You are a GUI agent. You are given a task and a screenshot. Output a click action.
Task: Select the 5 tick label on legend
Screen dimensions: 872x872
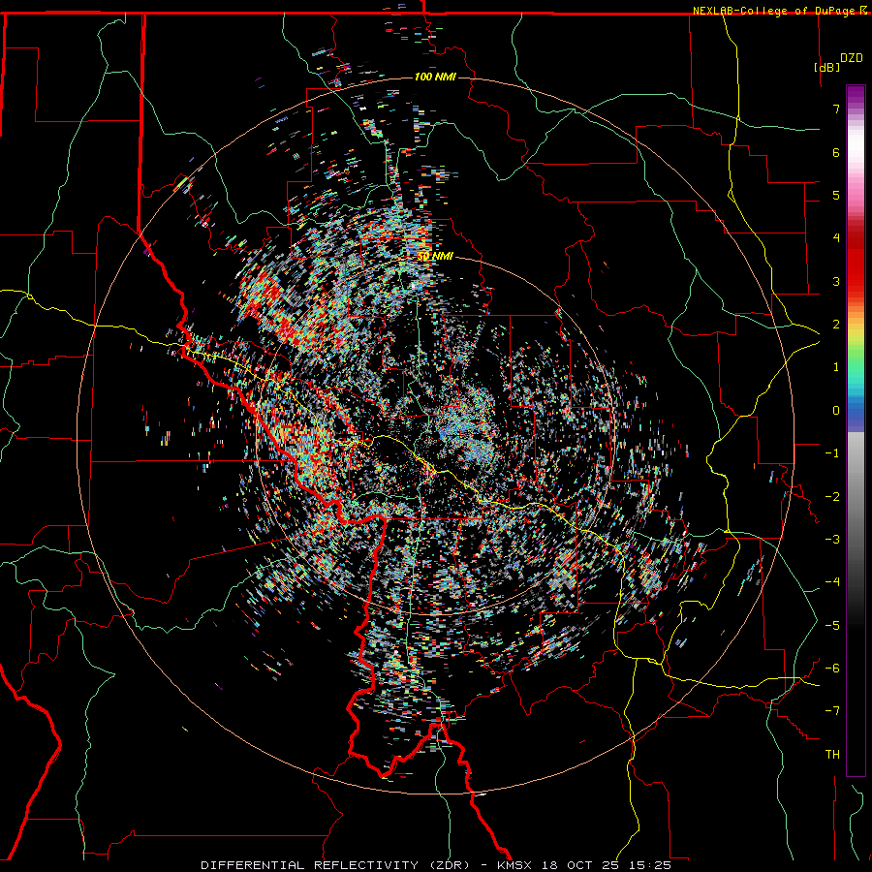coord(836,195)
